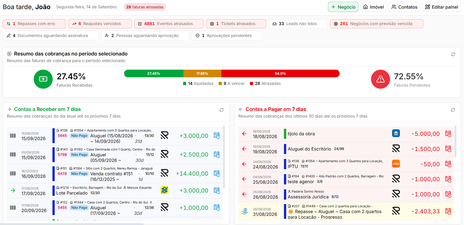Click the green money icon for Faturas Recebidas

tap(43, 79)
